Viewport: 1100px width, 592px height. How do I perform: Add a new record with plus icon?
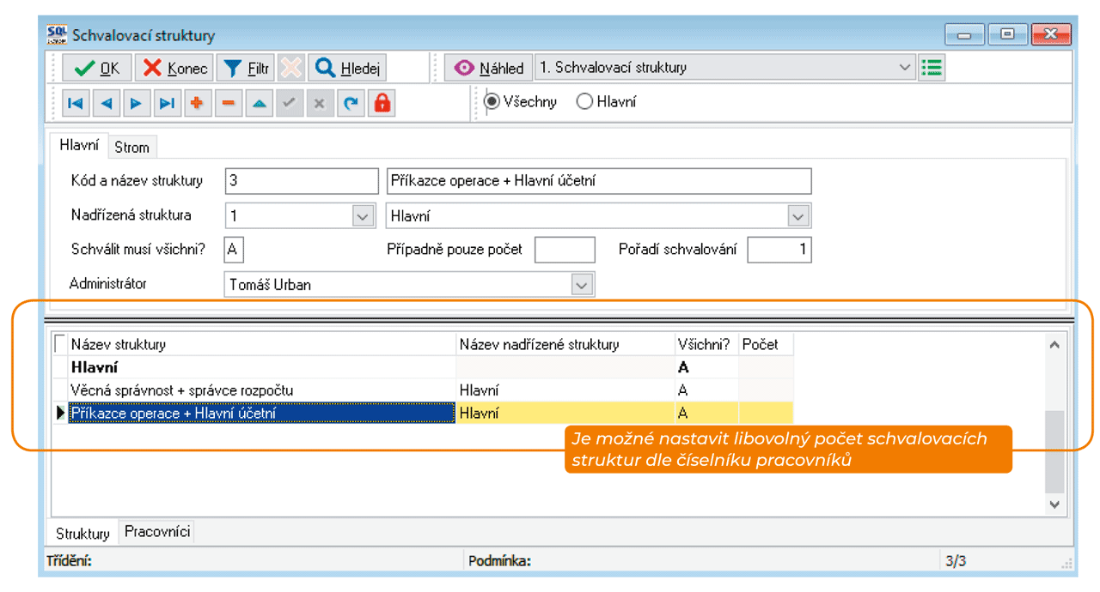(x=197, y=104)
